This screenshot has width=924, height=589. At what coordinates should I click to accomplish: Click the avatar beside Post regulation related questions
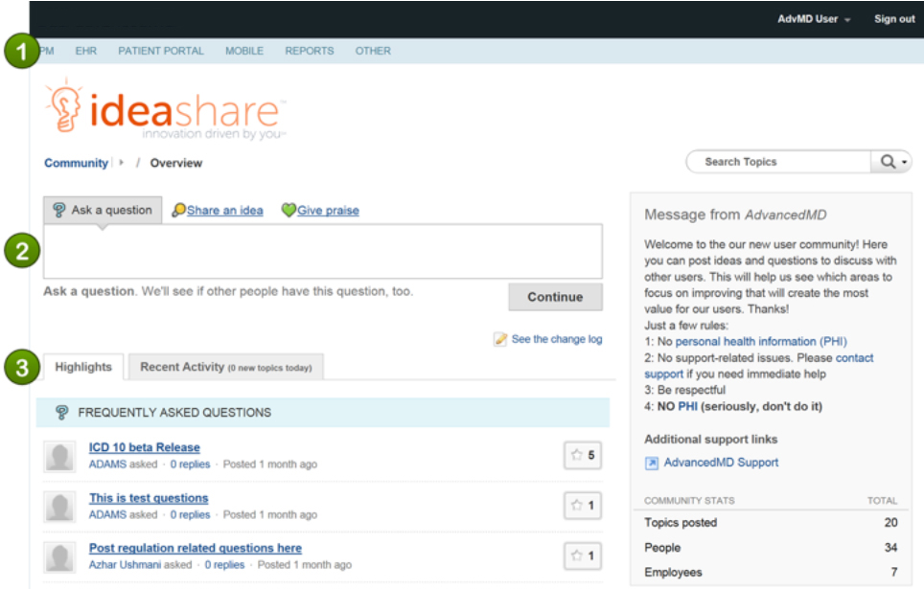tap(59, 557)
